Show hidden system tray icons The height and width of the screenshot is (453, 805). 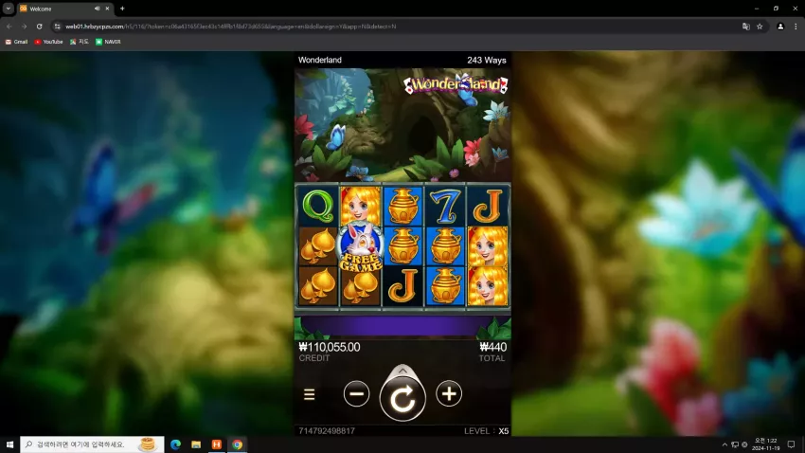point(724,444)
